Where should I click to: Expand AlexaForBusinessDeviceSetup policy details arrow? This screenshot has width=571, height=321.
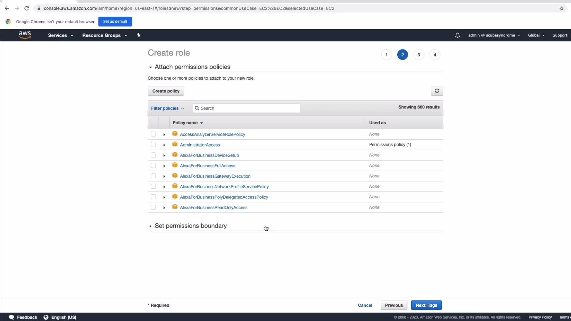click(164, 155)
